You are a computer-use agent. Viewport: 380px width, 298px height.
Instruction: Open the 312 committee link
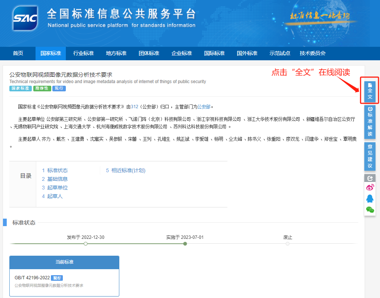point(135,107)
